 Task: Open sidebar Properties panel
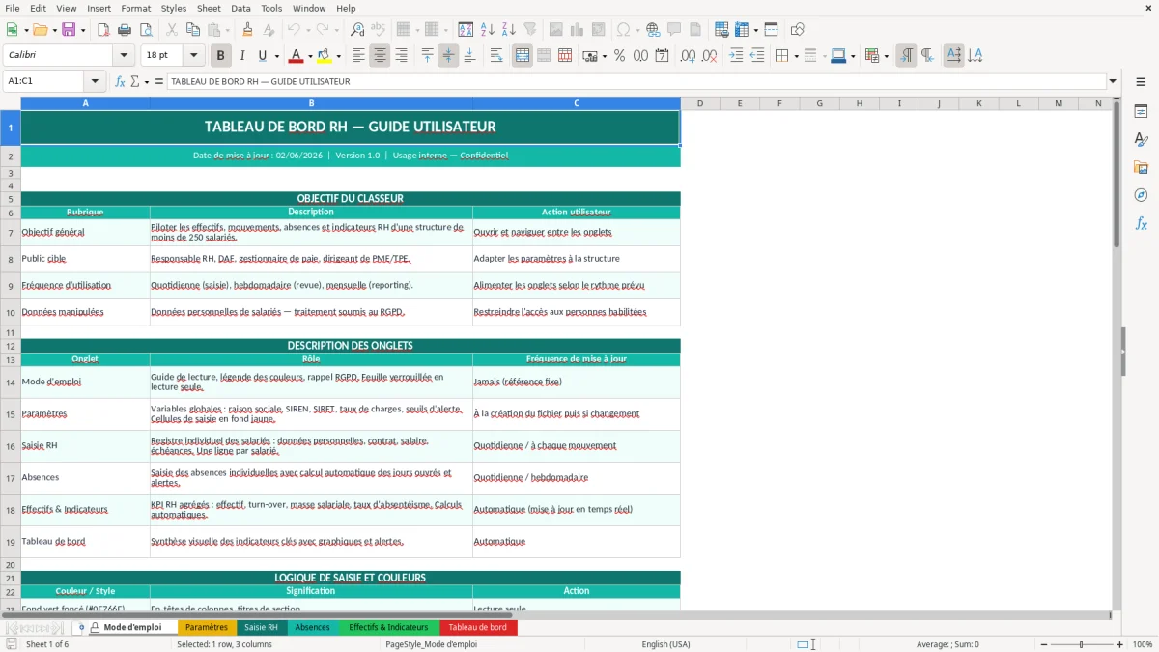tap(1141, 112)
